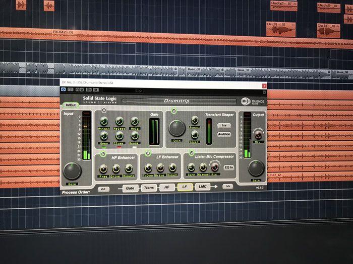Open the functions dropdown at right of plugin header
The image size is (353, 264).
[264, 92]
